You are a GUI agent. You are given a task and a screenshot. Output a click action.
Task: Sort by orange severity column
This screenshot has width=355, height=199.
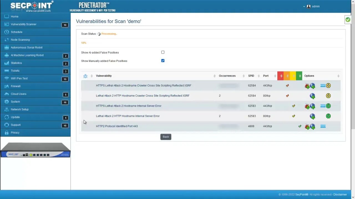tap(286, 76)
